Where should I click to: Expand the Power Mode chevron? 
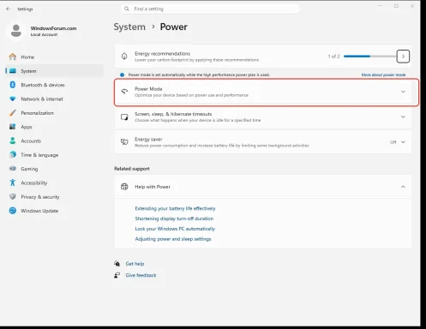(403, 92)
